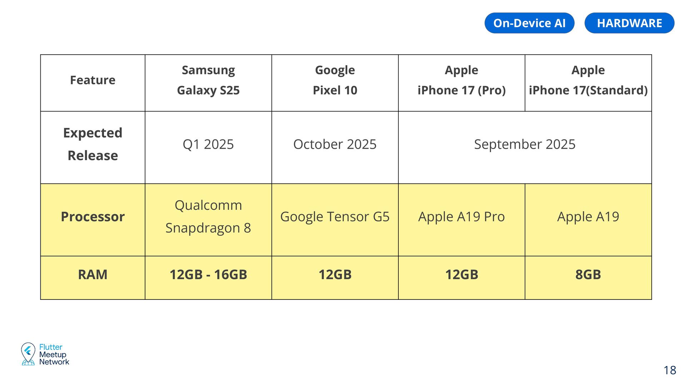686x386 pixels.
Task: Click the HARDWARE pill button
Action: coord(629,23)
